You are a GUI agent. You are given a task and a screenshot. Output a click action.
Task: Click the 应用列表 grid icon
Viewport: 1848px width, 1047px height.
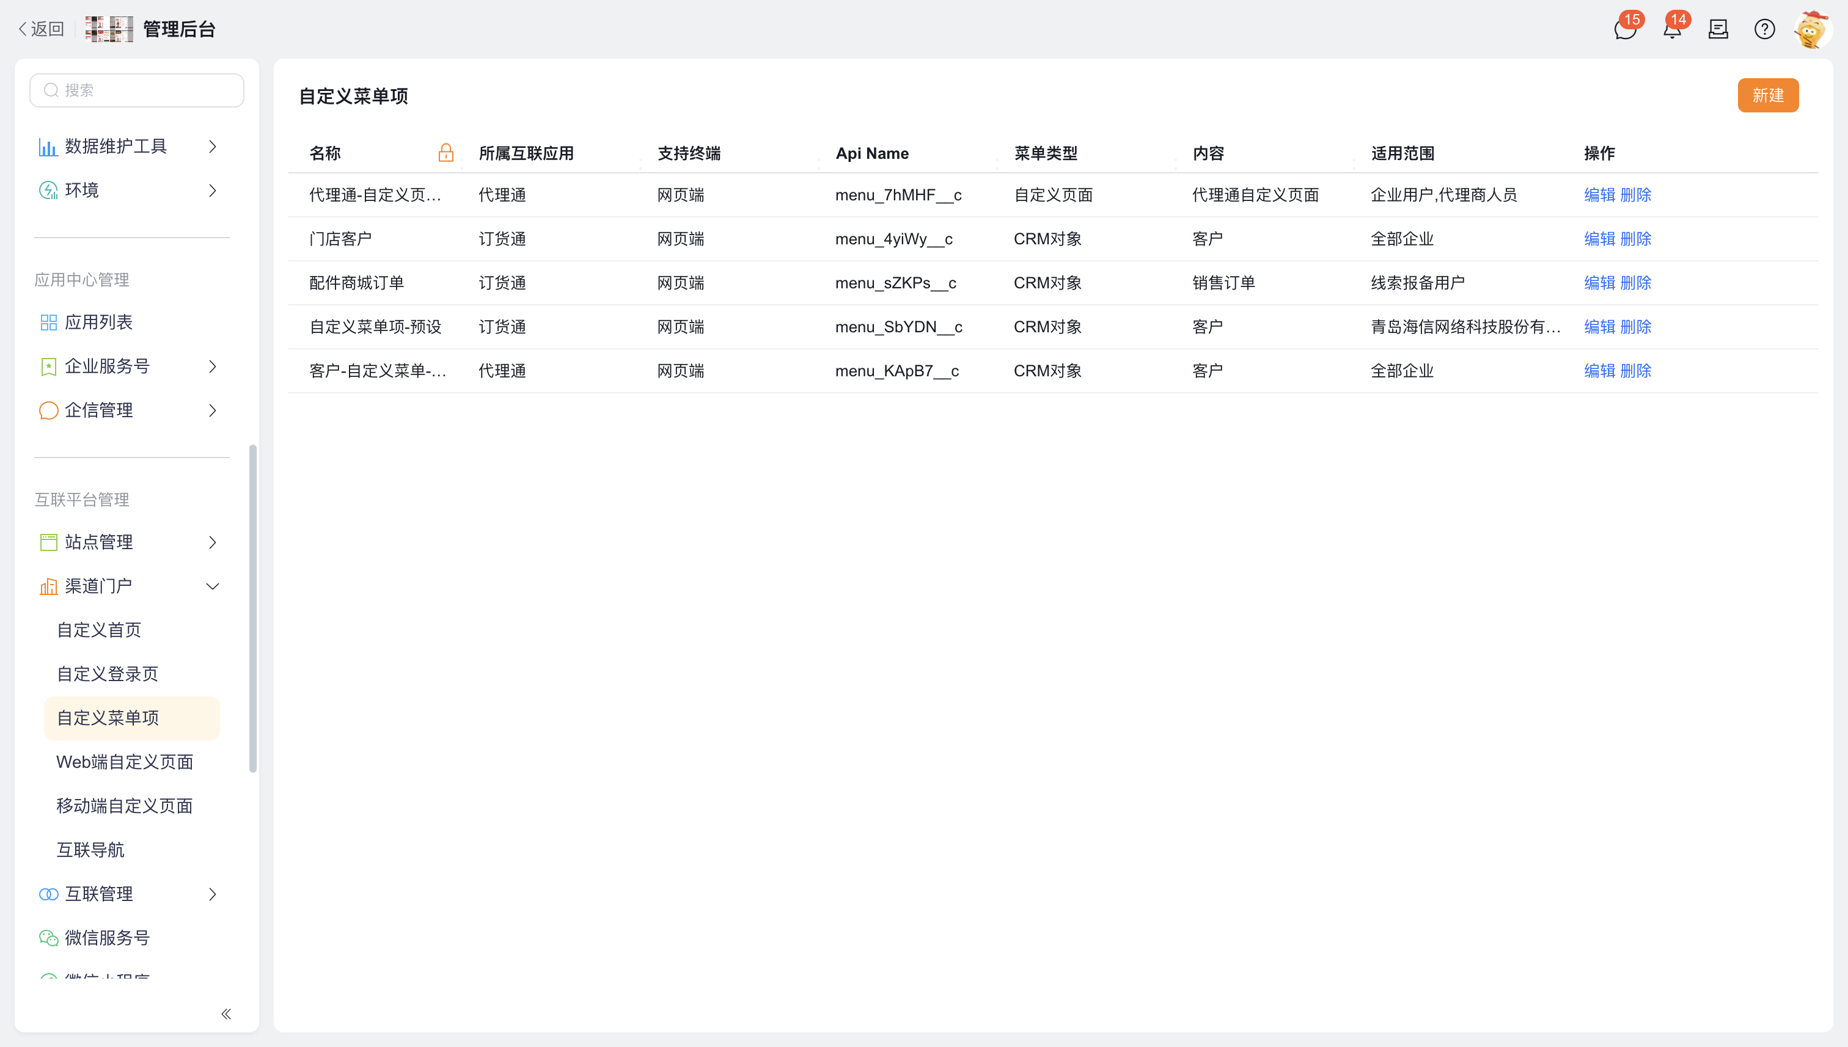[48, 322]
